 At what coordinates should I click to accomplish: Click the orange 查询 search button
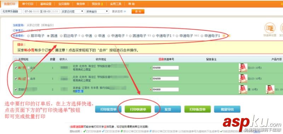pos(138,11)
